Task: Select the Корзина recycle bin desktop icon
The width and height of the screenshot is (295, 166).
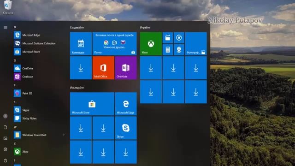Action: pos(8,7)
